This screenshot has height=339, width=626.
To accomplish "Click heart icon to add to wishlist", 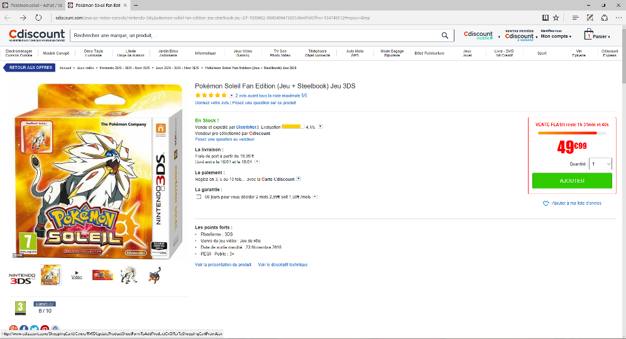I will point(546,203).
